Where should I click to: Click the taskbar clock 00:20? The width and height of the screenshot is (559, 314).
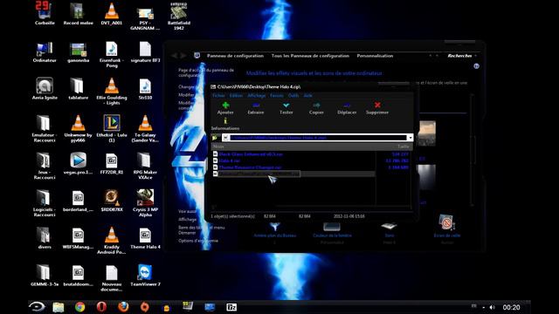tap(511, 307)
